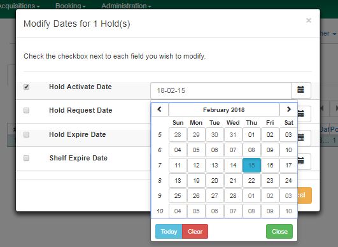Uncheck the Hold Activate Date checkbox

pos(26,87)
